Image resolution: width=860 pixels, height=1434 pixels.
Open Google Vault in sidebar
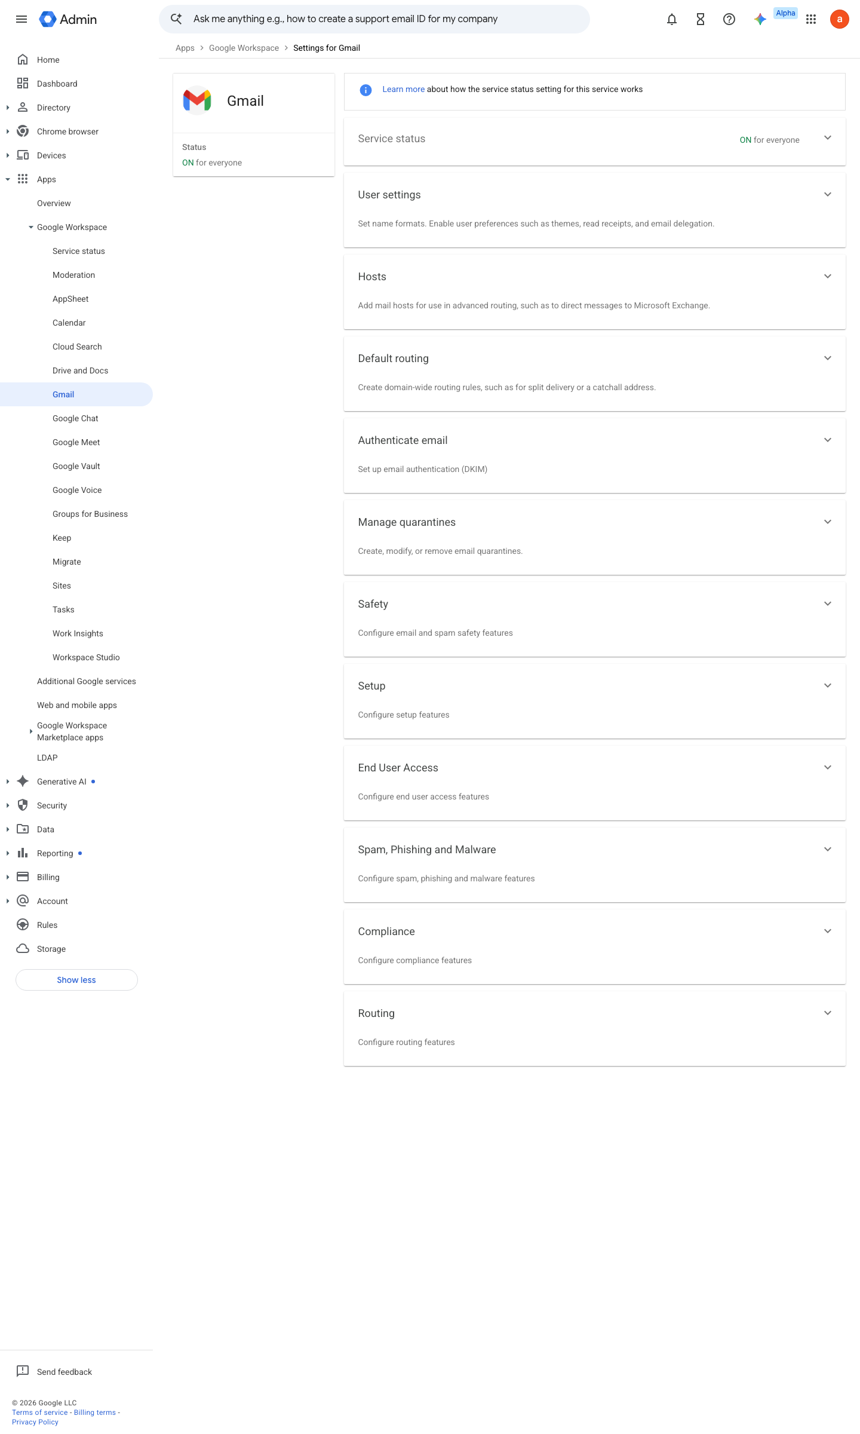pyautogui.click(x=76, y=466)
